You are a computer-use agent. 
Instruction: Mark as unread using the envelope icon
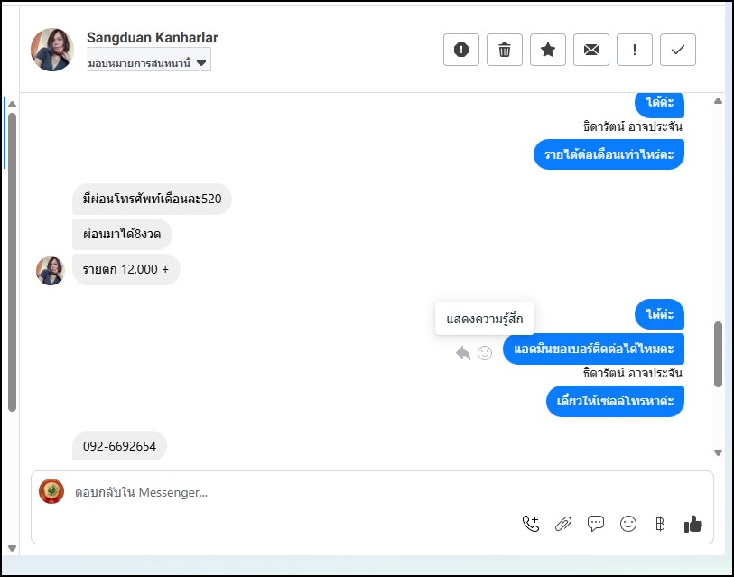click(x=591, y=51)
